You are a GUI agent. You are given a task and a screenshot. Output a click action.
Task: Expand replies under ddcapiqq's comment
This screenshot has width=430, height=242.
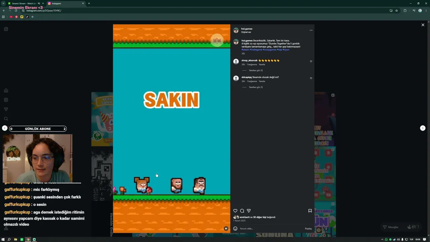256,87
